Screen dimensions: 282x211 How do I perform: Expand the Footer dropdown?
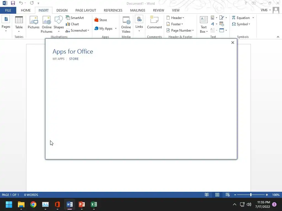click(182, 24)
